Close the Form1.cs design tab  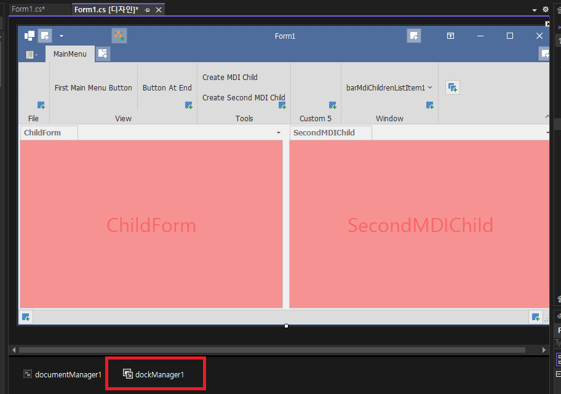[x=159, y=10]
